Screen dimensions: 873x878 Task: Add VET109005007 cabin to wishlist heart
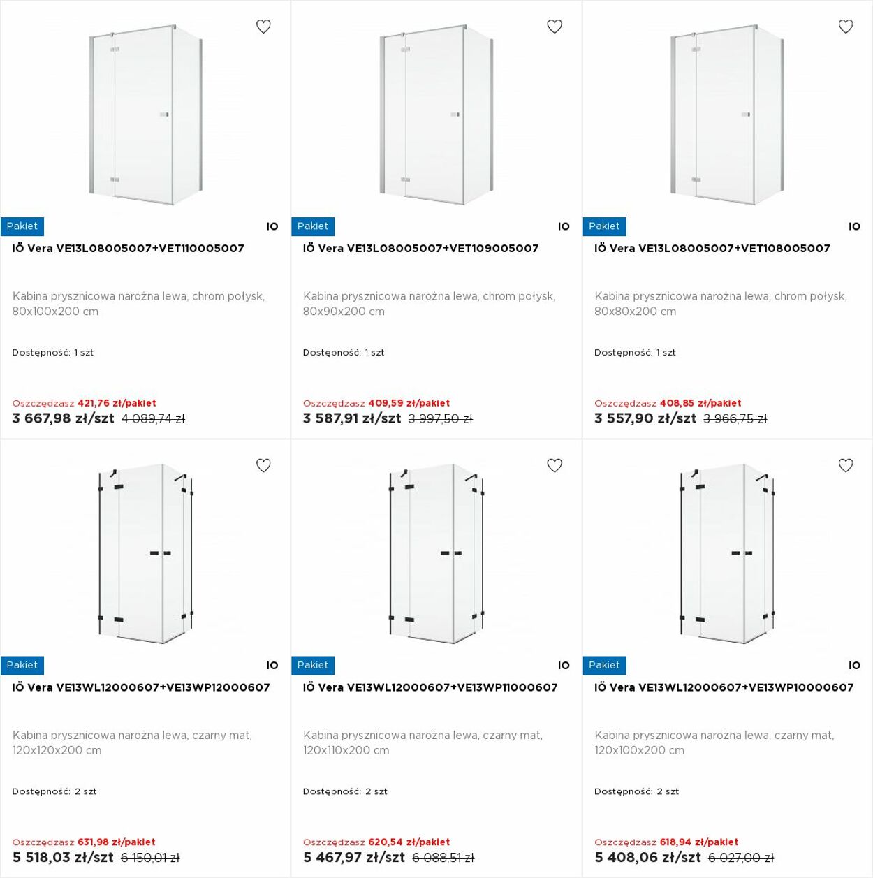[x=555, y=27]
